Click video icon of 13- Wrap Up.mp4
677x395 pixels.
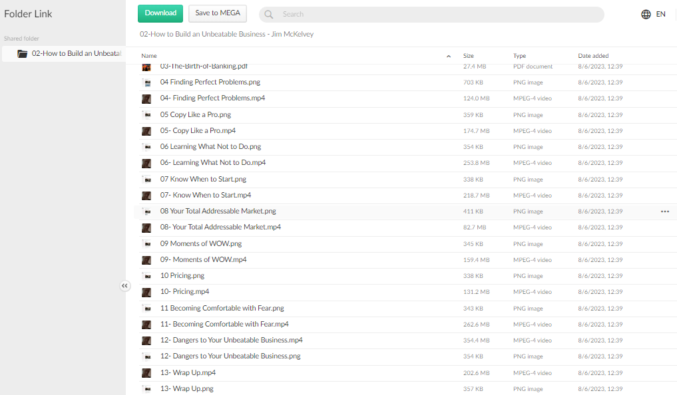coord(146,373)
